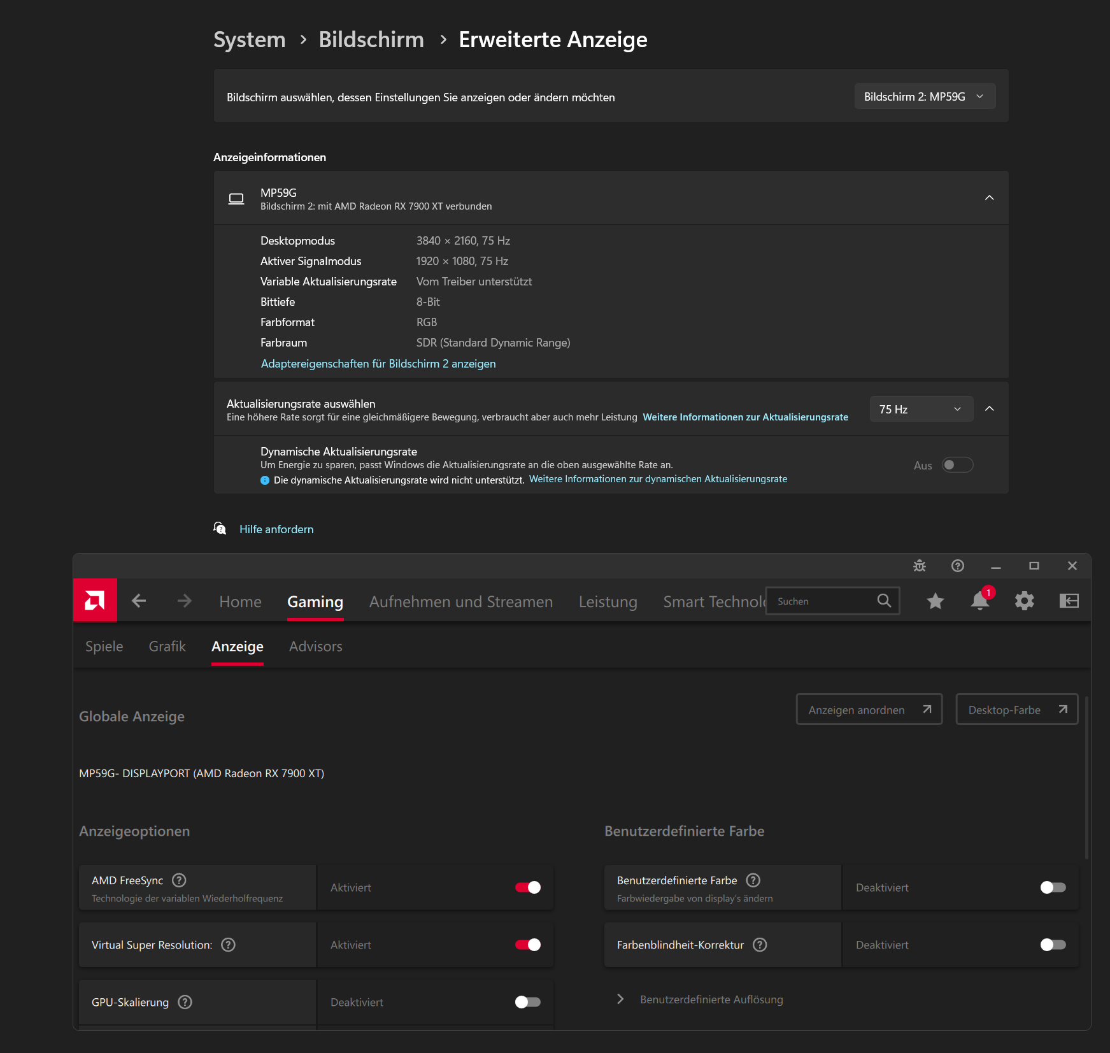Switch to the Grafik sub-tab
Image resolution: width=1110 pixels, height=1053 pixels.
coord(167,647)
